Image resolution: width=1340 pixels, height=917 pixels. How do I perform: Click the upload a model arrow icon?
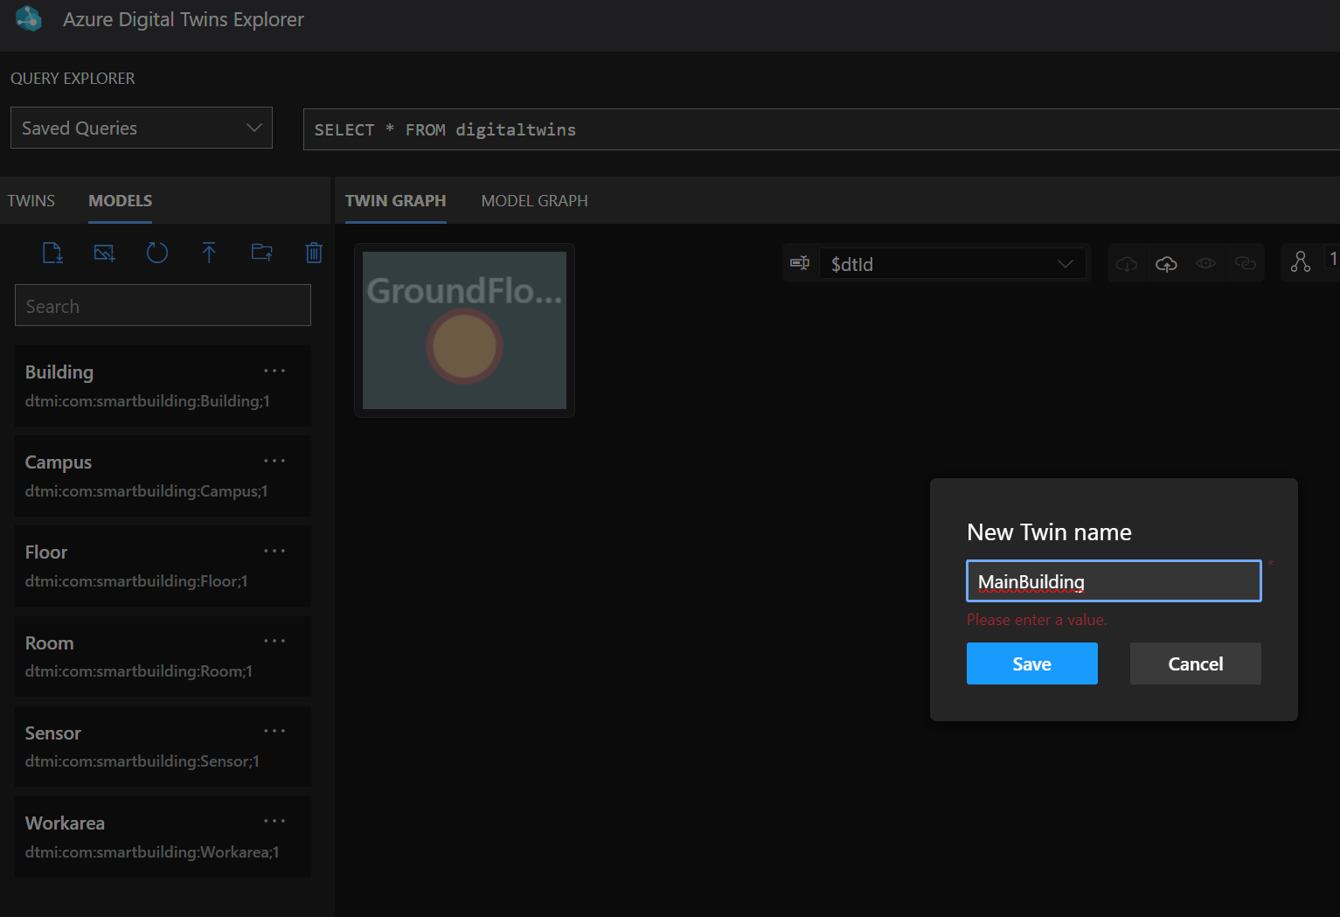pos(209,254)
